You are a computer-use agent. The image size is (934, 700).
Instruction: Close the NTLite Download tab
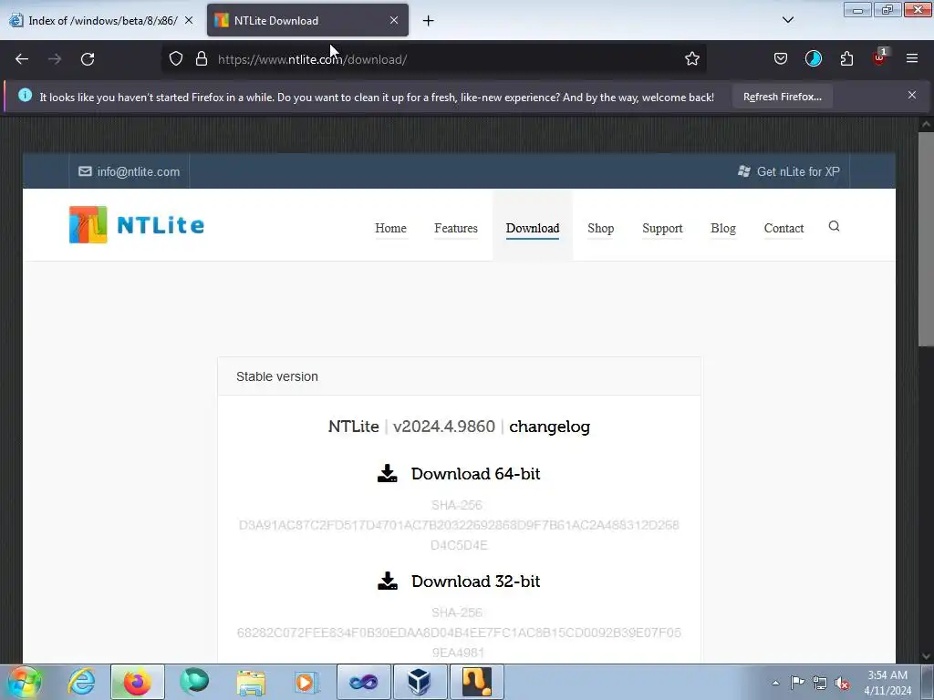click(x=394, y=20)
